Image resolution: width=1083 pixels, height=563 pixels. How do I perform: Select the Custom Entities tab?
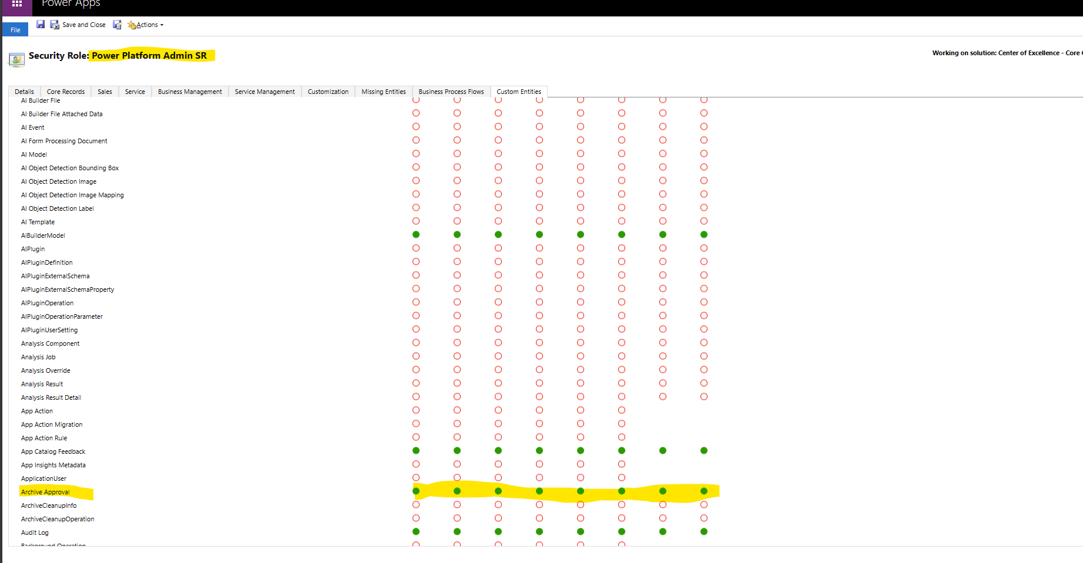coord(519,91)
